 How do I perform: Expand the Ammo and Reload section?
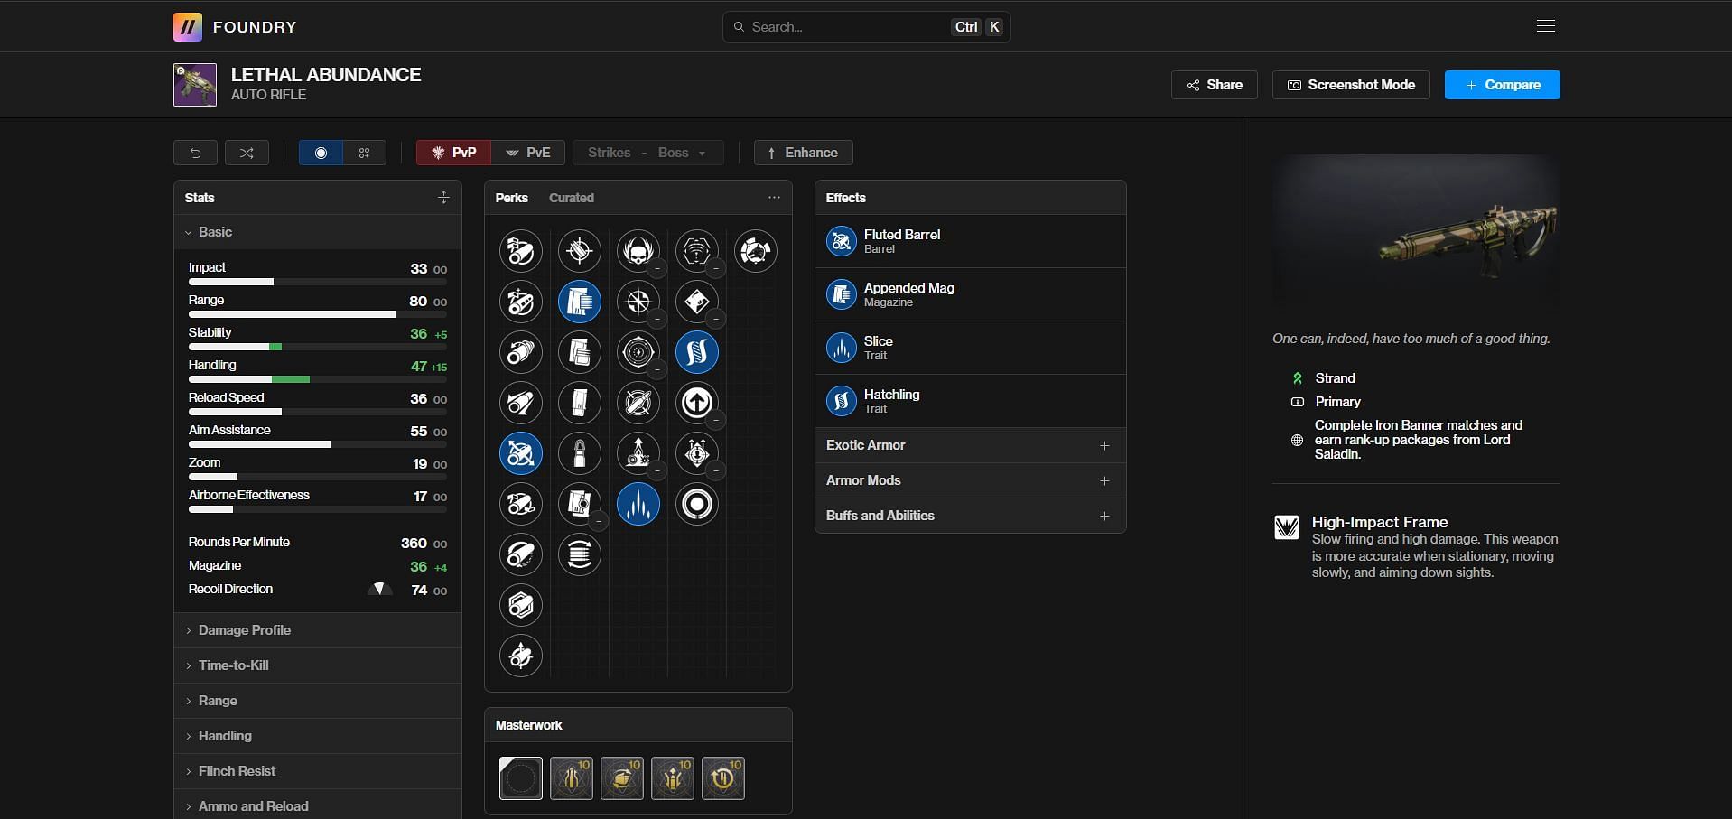click(317, 806)
